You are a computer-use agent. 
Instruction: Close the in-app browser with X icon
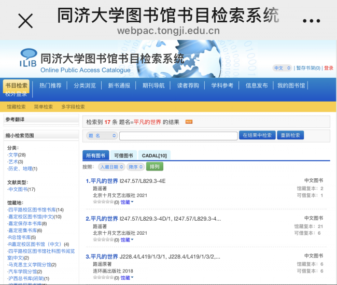pyautogui.click(x=25, y=21)
